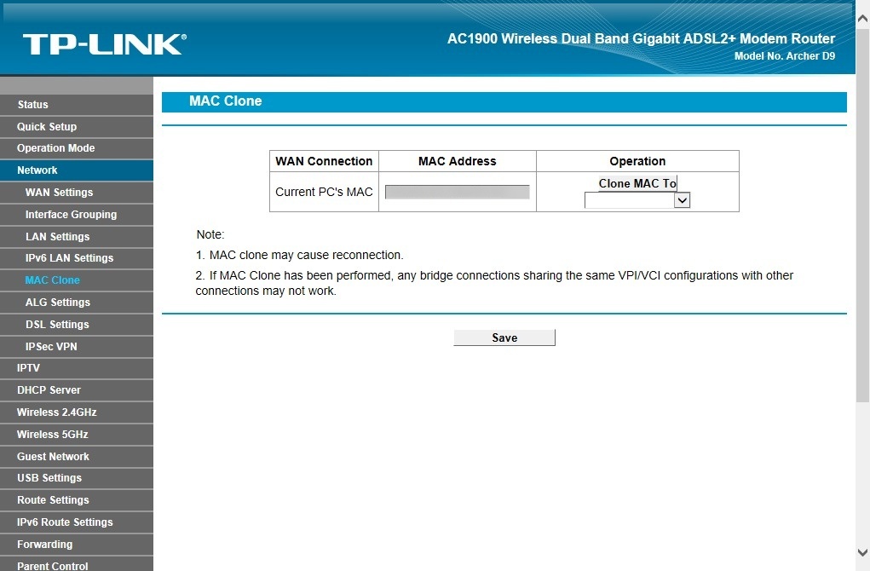Viewport: 870px width, 571px height.
Task: Select the MAC Clone page
Action: tap(52, 280)
